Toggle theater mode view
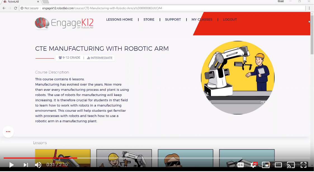Viewport: 314px width, 172px height. pos(278,165)
